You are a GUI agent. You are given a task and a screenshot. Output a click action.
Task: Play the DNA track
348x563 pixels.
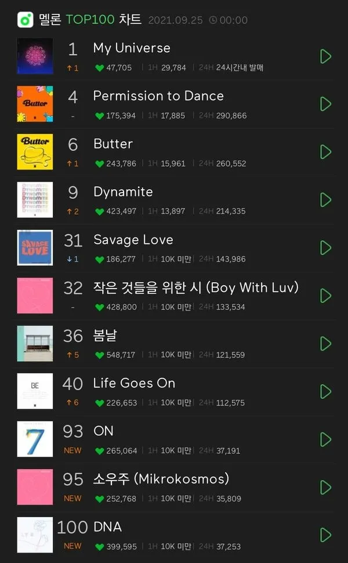click(325, 535)
